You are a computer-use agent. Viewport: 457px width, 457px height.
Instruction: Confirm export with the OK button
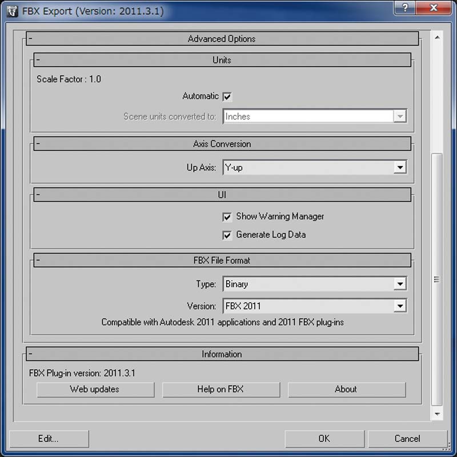pos(324,439)
